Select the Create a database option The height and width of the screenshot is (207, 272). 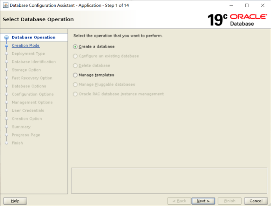pyautogui.click(x=94, y=46)
